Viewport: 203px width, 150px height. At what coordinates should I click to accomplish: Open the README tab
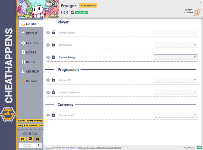(x=30, y=33)
